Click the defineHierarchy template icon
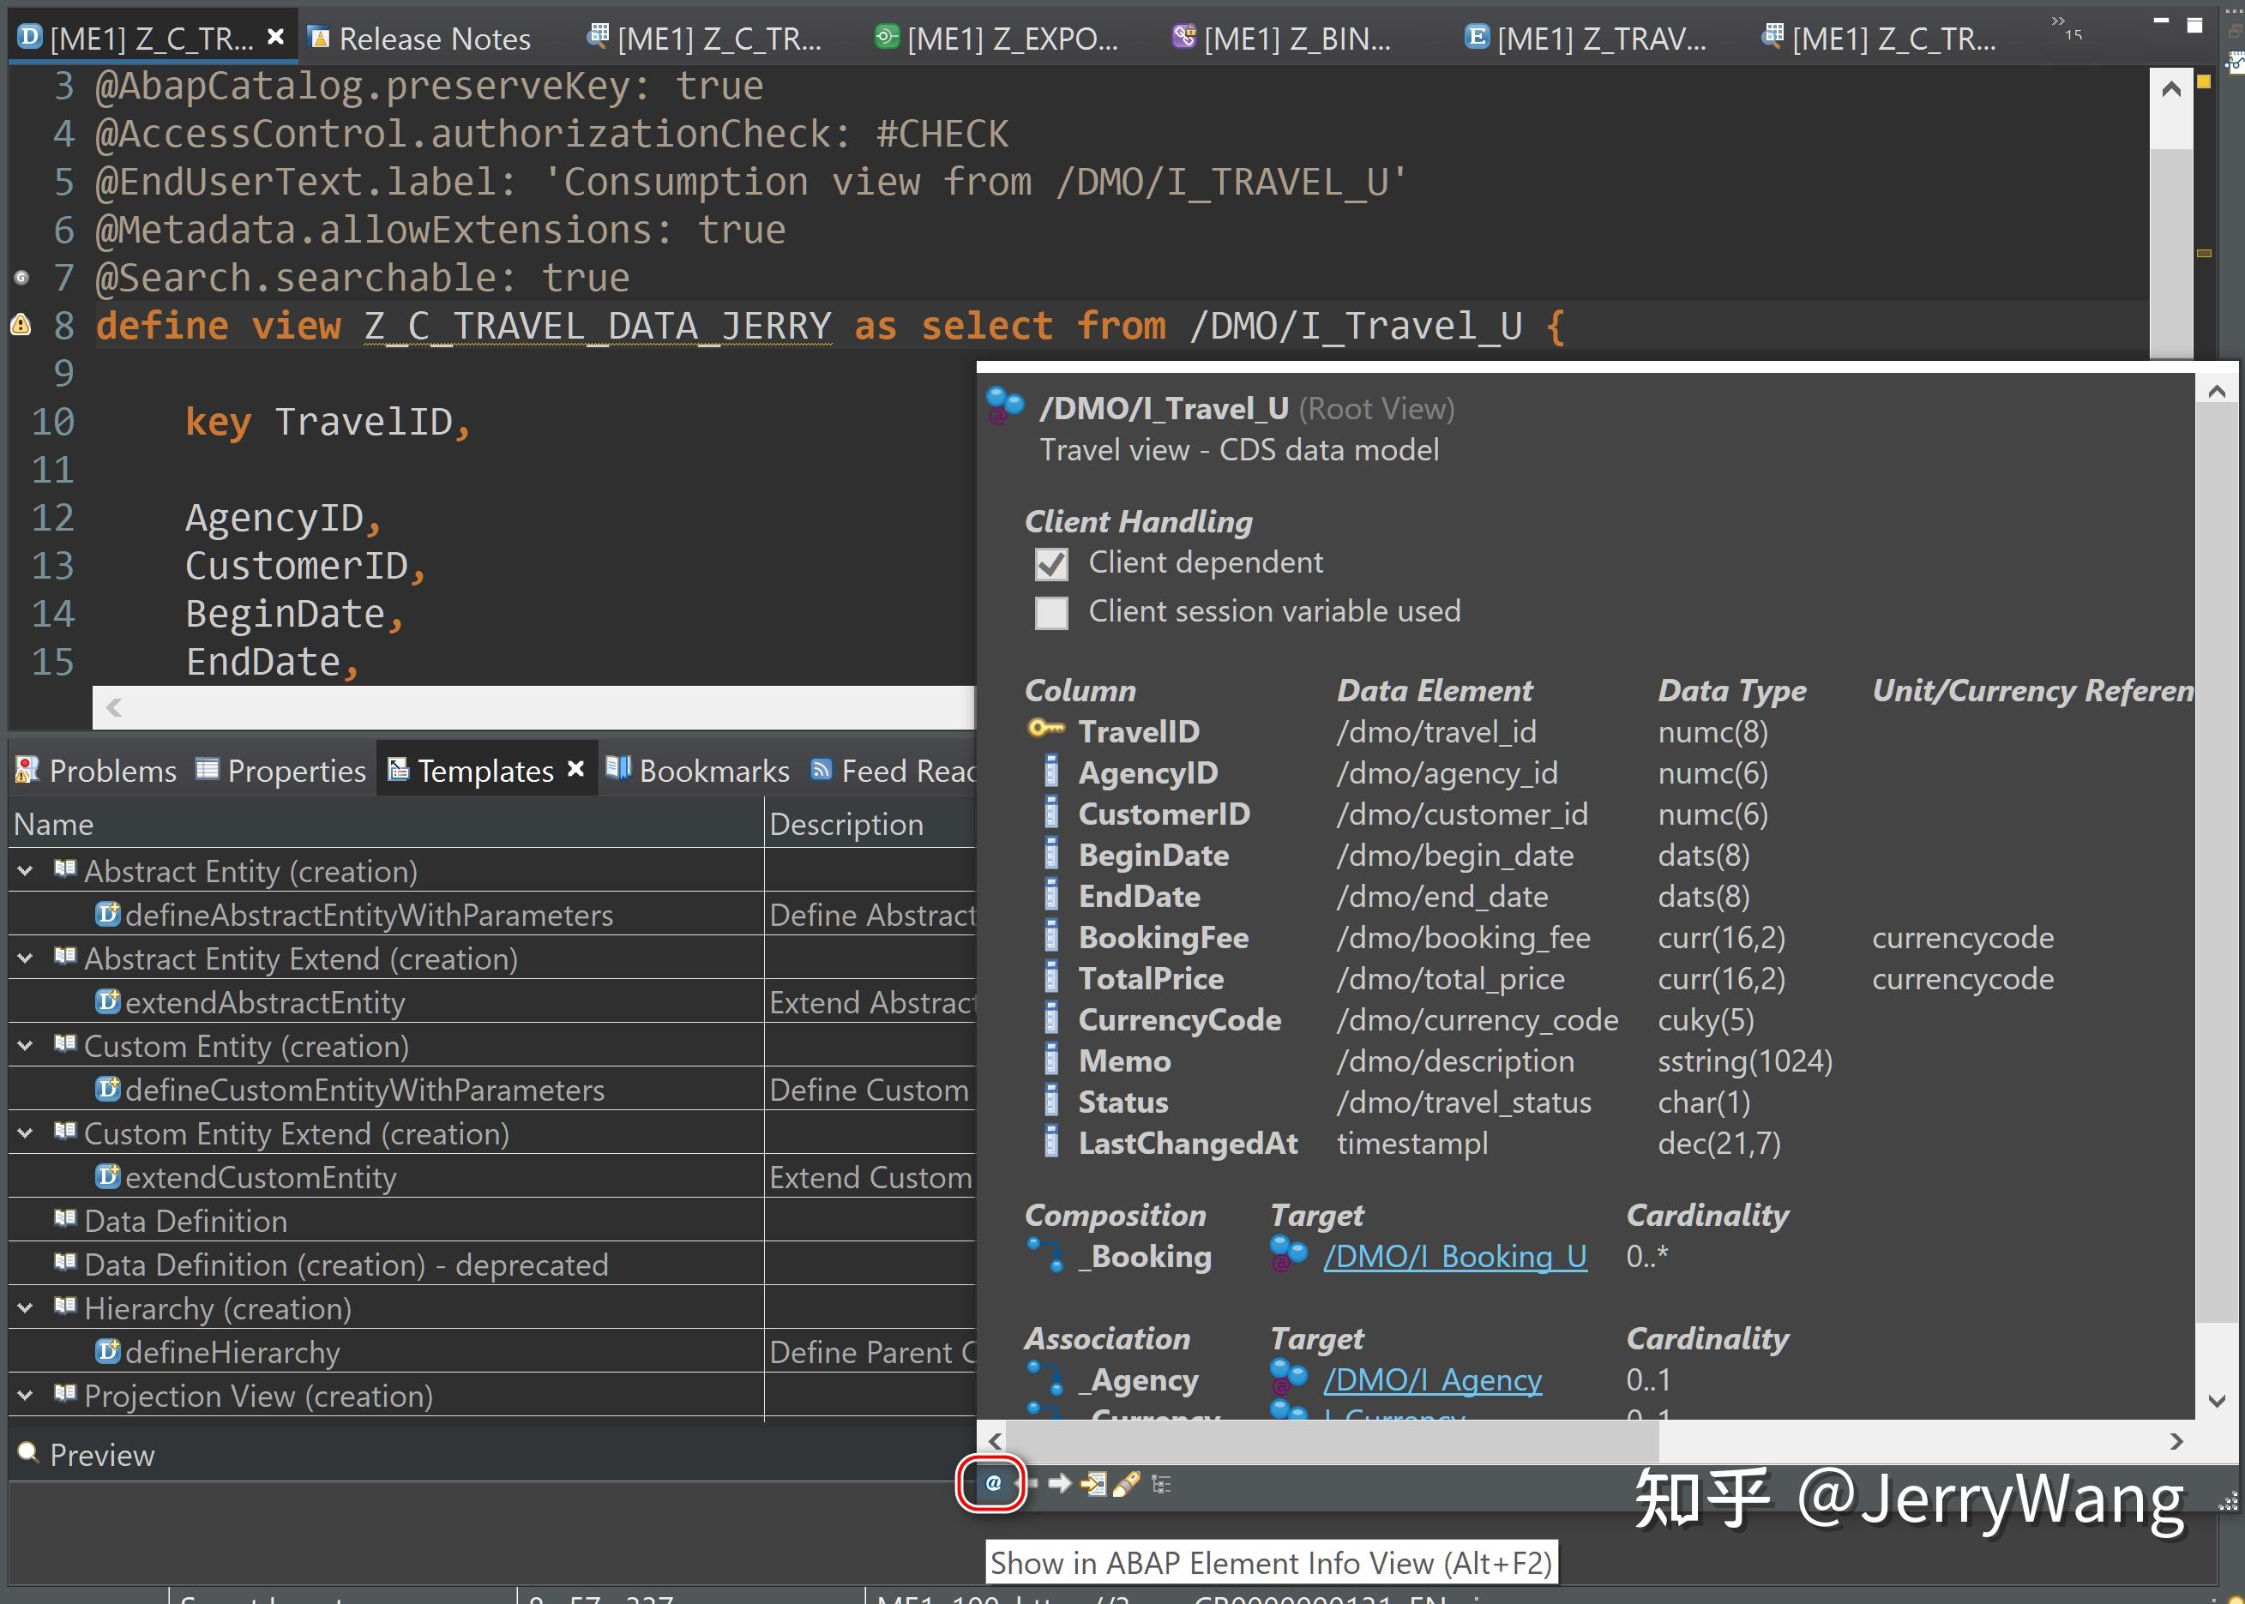This screenshot has width=2245, height=1604. click(x=109, y=1351)
